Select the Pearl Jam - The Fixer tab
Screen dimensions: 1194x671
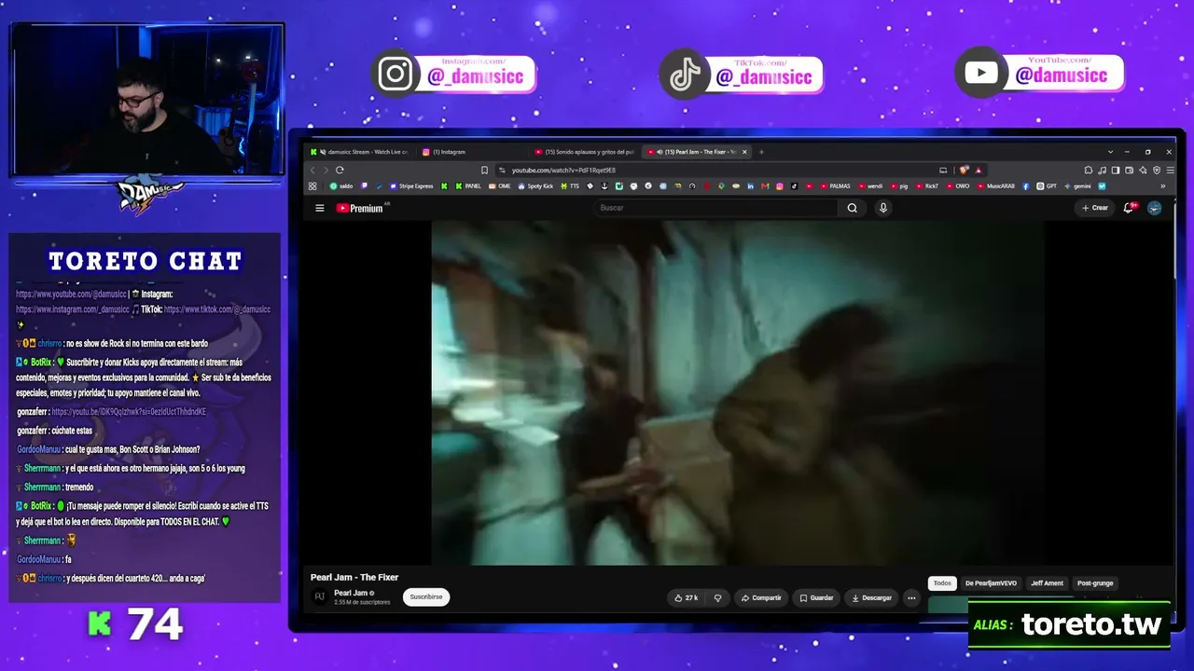(695, 152)
